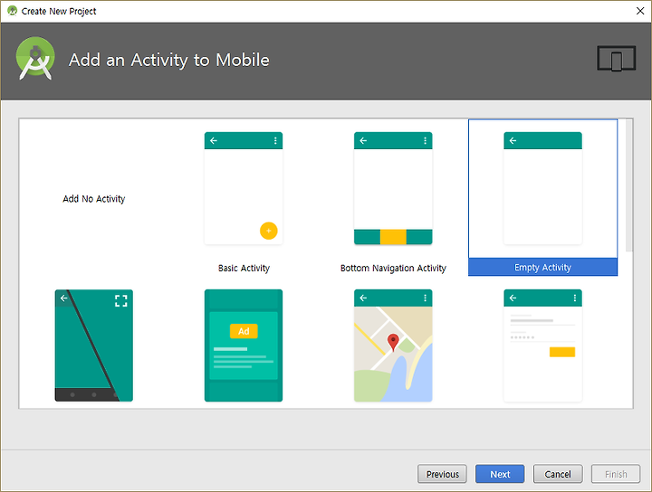Viewport: 652px width, 492px height.
Task: Click the overflow dots in Maps template preview
Action: (x=425, y=298)
